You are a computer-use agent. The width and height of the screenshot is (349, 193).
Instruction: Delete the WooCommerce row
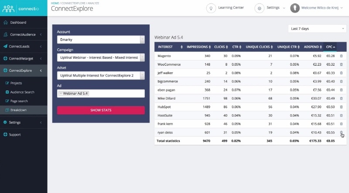pyautogui.click(x=341, y=64)
